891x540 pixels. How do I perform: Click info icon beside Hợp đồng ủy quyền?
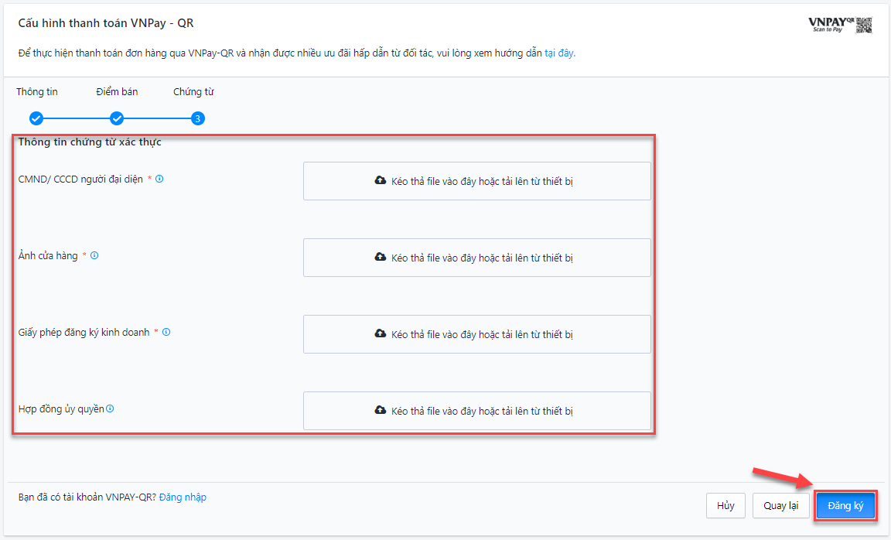point(111,408)
